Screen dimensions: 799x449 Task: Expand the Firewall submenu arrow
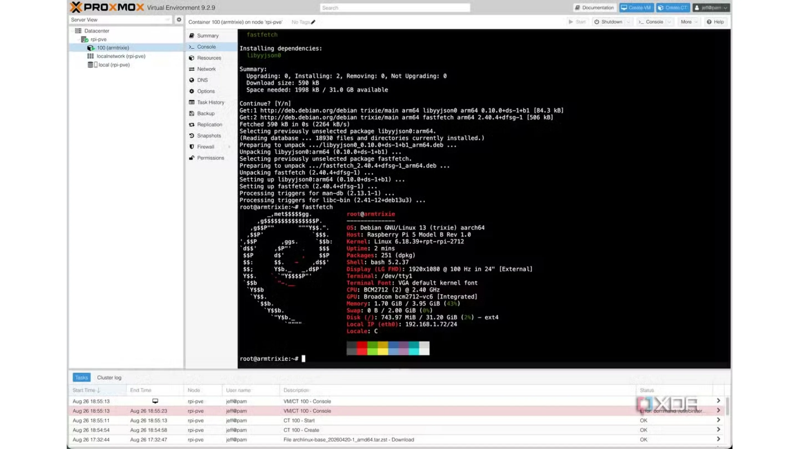[x=229, y=147]
